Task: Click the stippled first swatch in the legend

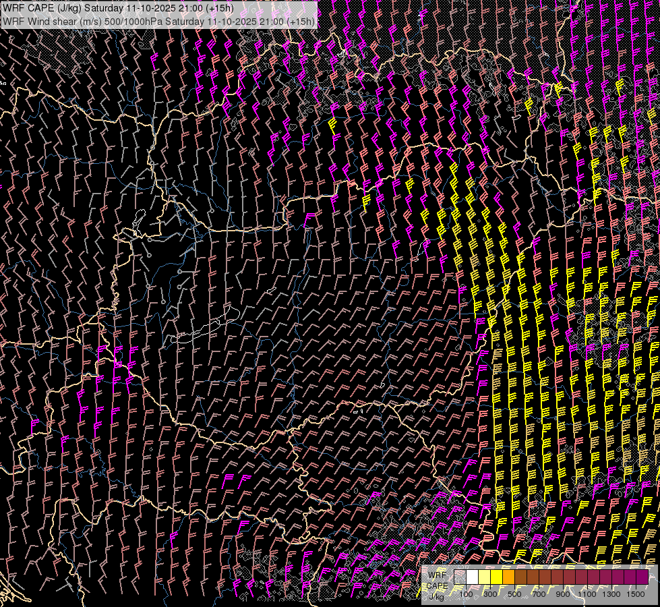Action: (460, 577)
